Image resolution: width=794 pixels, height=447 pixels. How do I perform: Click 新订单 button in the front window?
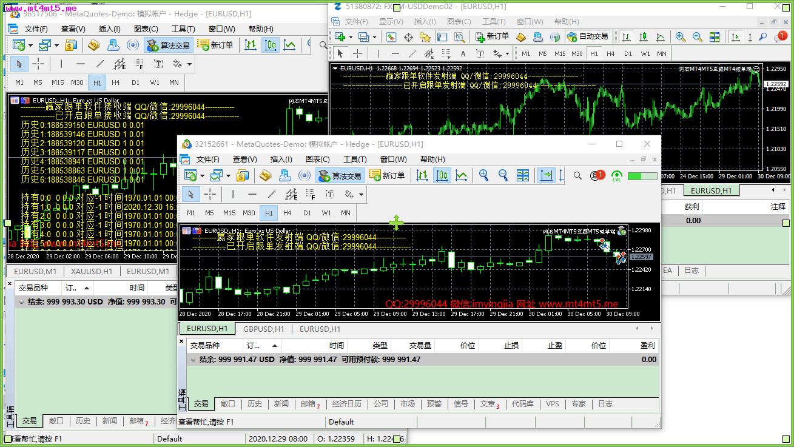point(387,176)
